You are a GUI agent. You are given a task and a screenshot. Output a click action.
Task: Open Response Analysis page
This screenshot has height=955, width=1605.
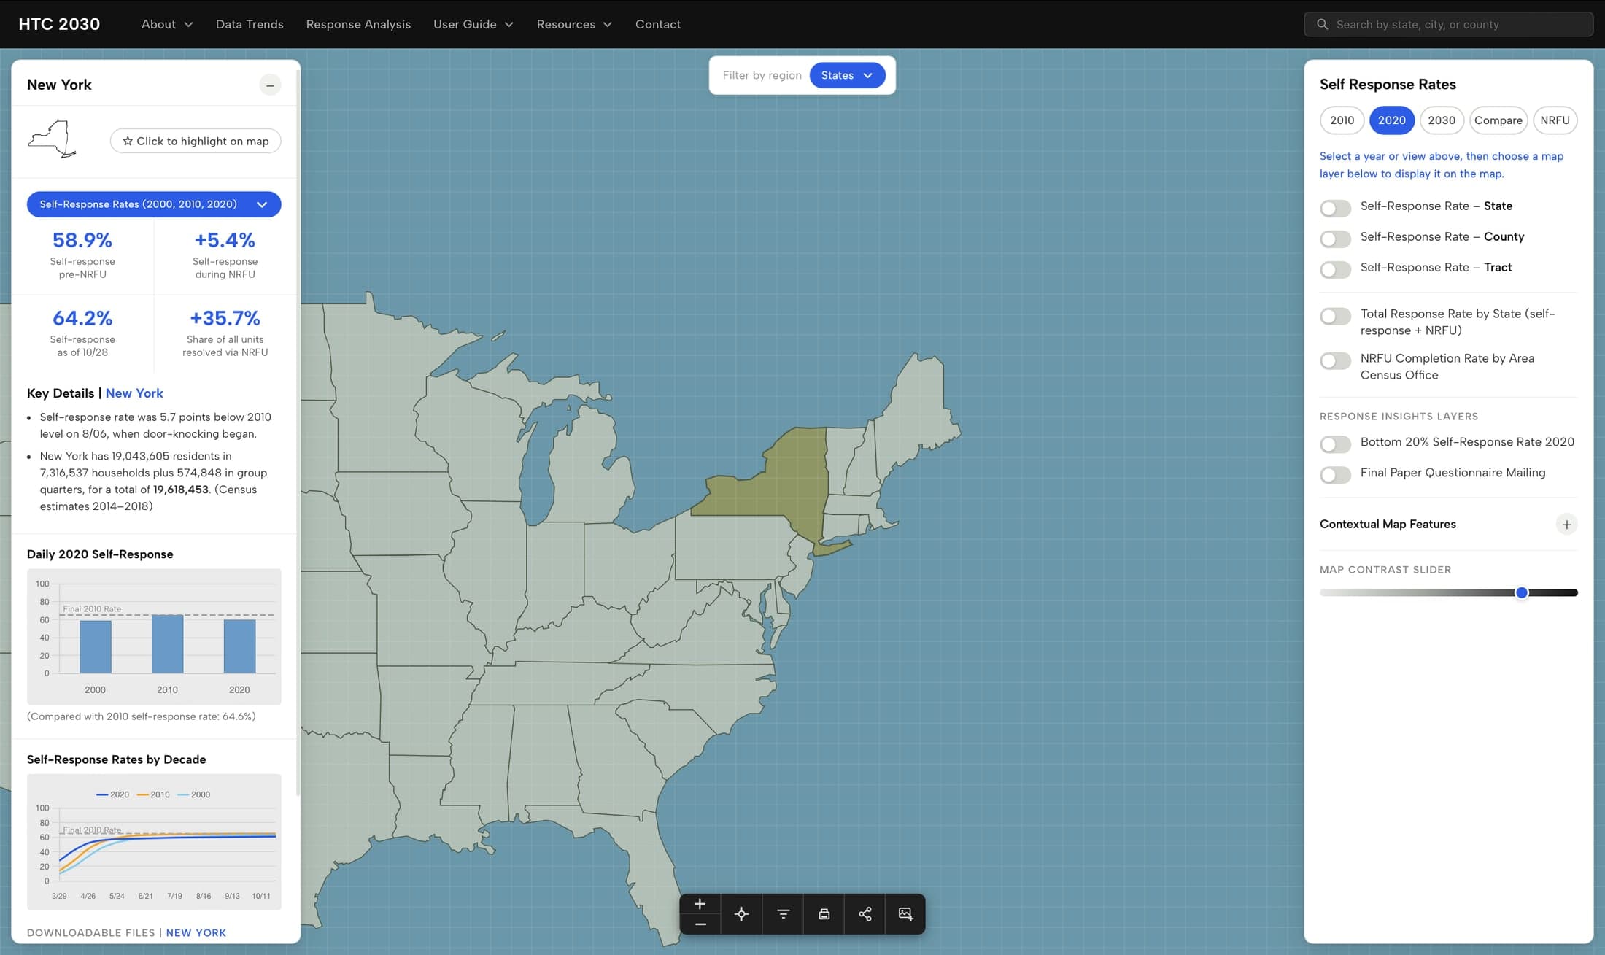(x=358, y=24)
